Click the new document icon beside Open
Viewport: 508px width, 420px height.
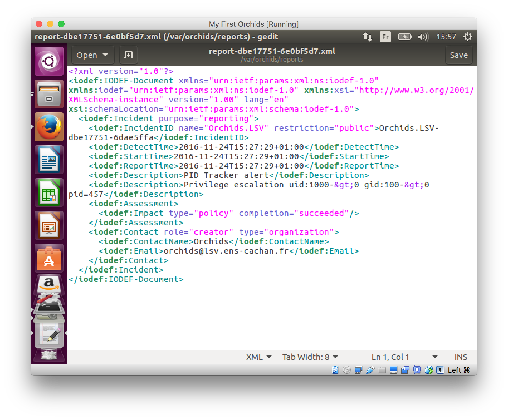click(128, 55)
